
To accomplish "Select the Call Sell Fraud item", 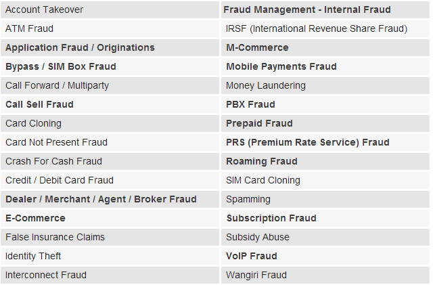I will click(x=39, y=105).
